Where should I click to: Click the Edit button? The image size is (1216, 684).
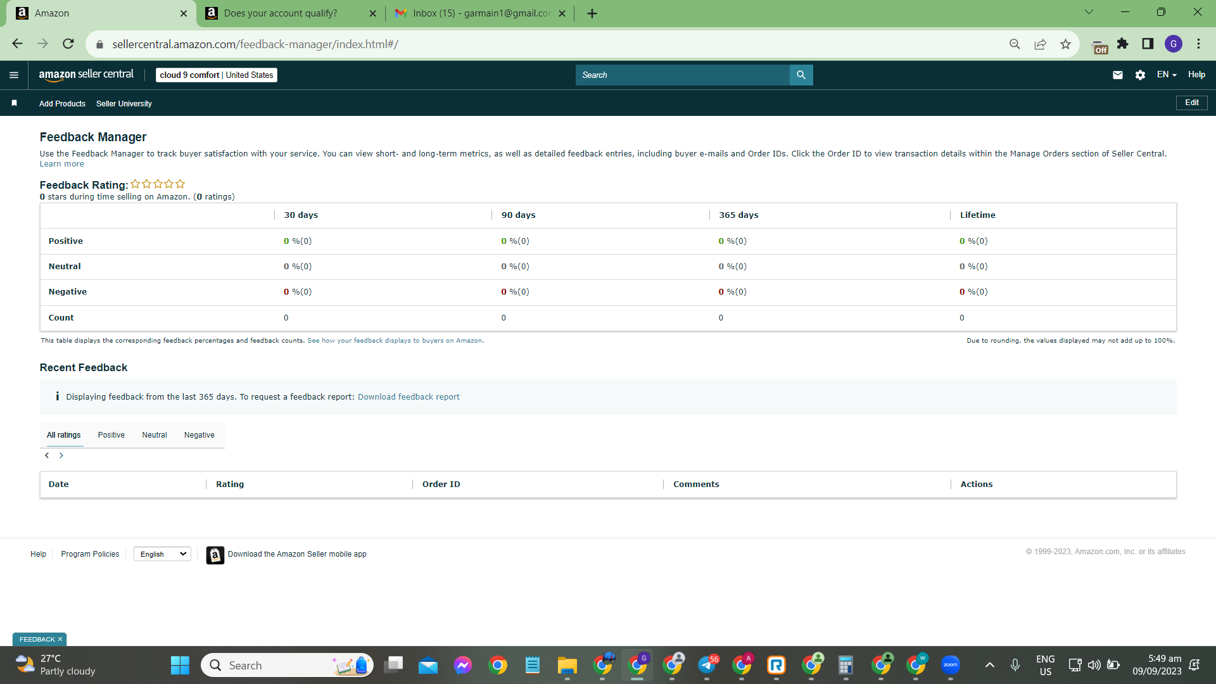1192,103
